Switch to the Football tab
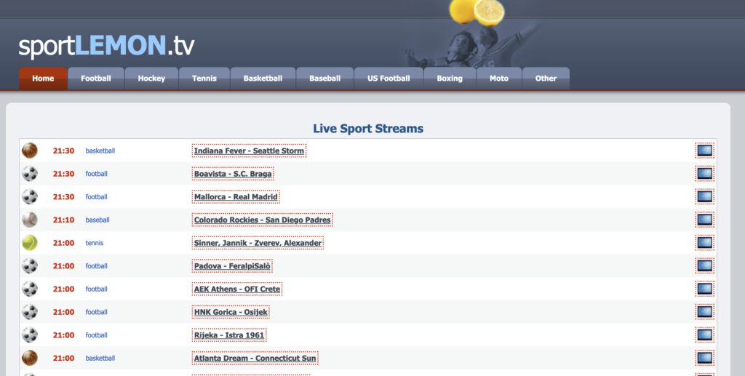This screenshot has height=376, width=745. pyautogui.click(x=96, y=79)
